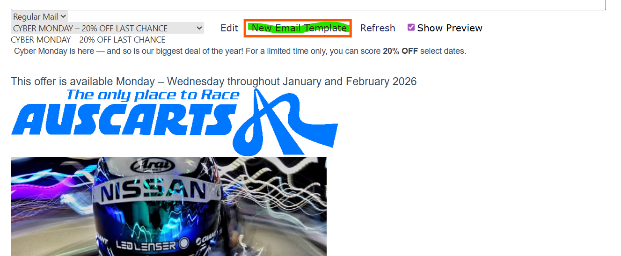
Task: Click the 'This offer is available' line
Action: (x=213, y=81)
